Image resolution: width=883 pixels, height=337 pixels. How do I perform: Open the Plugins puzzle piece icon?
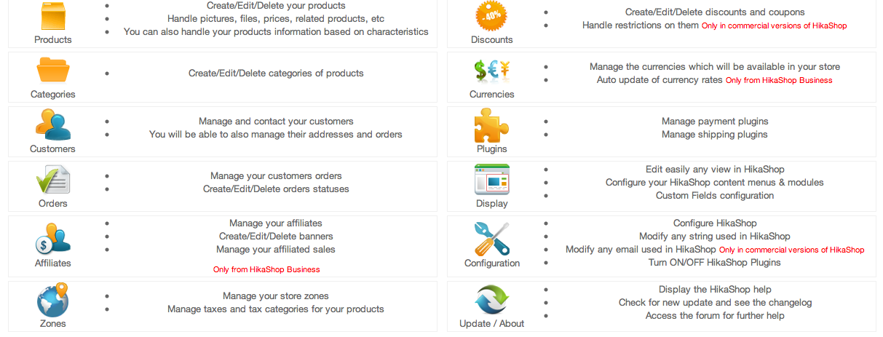pos(492,125)
